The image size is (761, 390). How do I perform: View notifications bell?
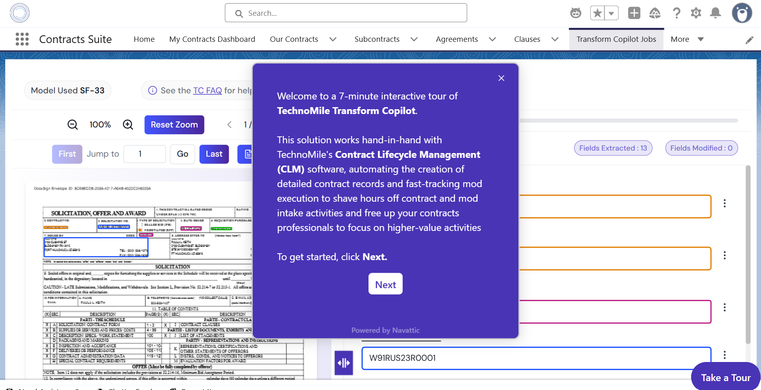tap(715, 13)
